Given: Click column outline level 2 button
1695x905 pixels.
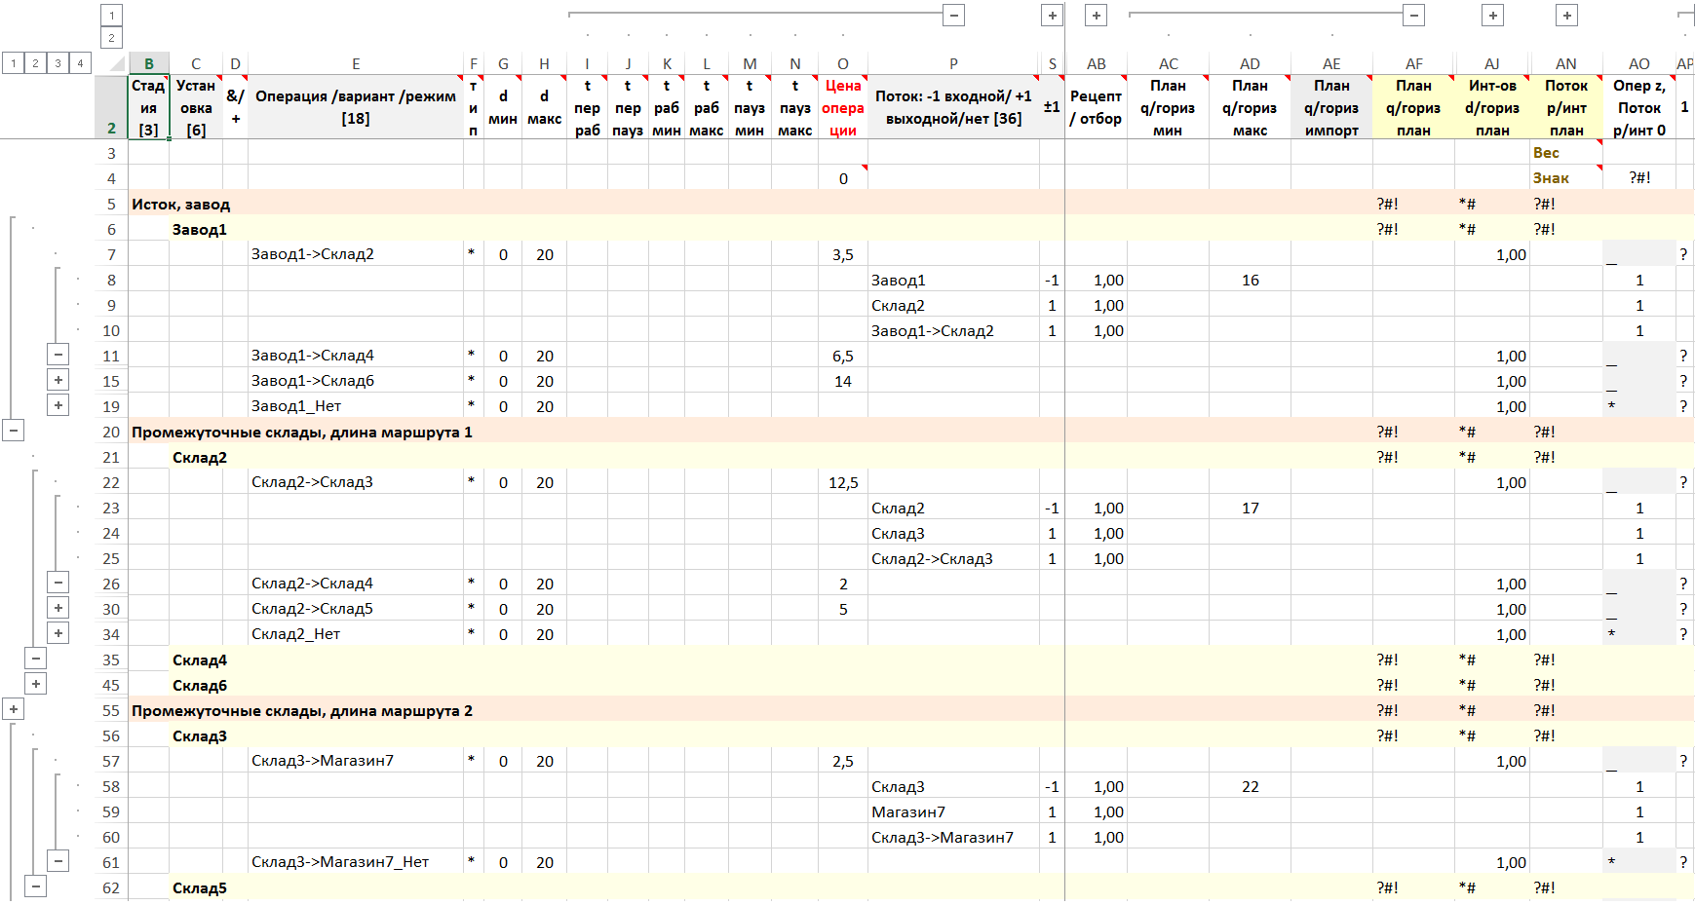Looking at the screenshot, I should [111, 38].
